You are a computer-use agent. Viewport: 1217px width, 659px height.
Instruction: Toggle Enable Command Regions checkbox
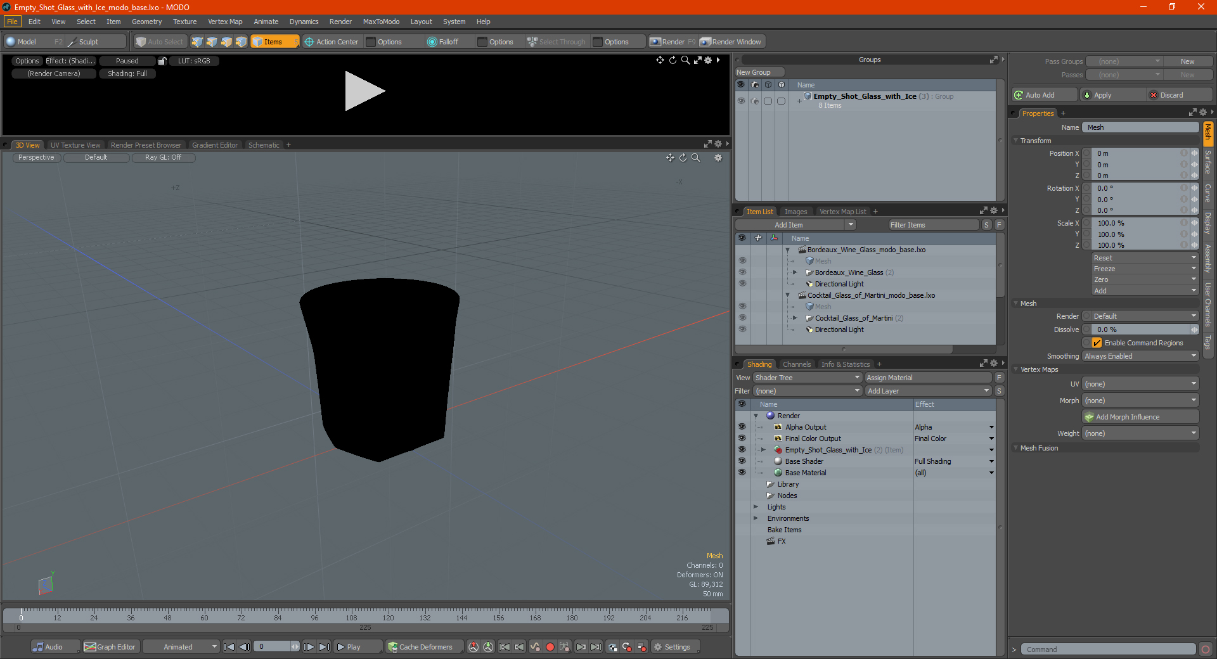pos(1097,343)
